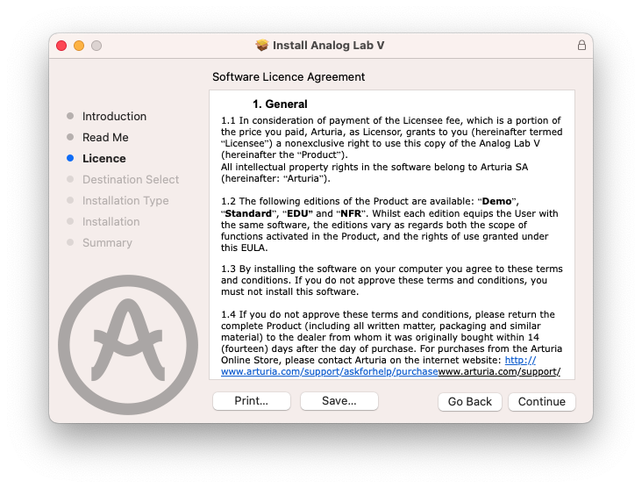Image resolution: width=642 pixels, height=488 pixels.
Task: Click the package icon beside Install Analog Lab V
Action: 261,45
